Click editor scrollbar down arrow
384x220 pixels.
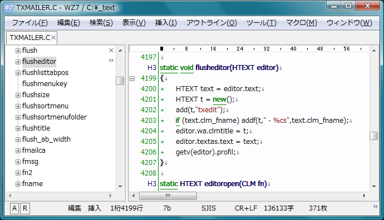click(x=374, y=187)
